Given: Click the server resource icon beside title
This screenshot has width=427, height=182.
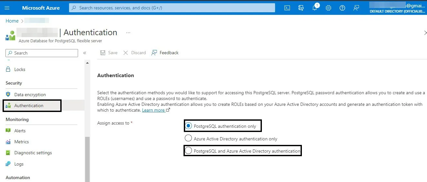Looking at the screenshot, I should coord(10,35).
